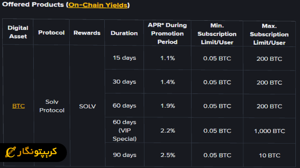Click the Solv Protocol cell
The image size is (300, 168).
(52, 106)
